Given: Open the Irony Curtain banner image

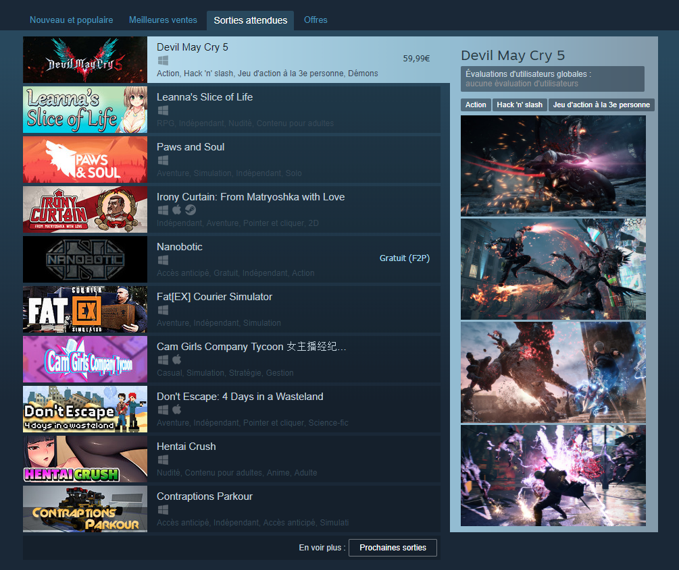Looking at the screenshot, I should tap(85, 209).
